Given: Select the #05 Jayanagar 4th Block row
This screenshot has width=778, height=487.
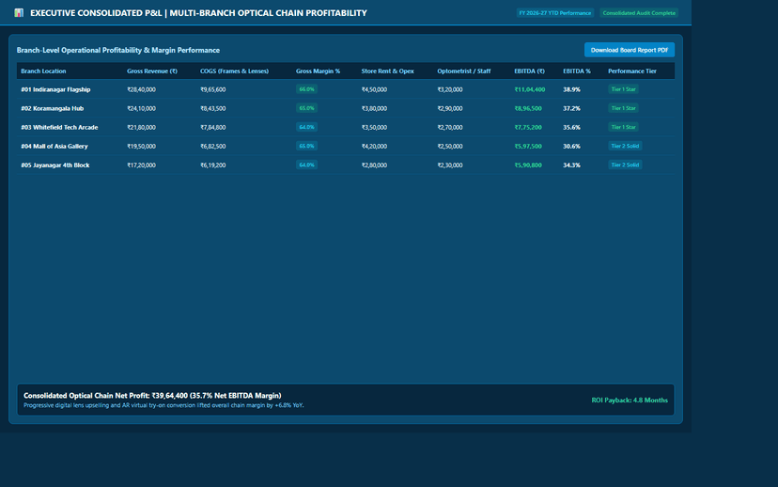Looking at the screenshot, I should tap(346, 165).
